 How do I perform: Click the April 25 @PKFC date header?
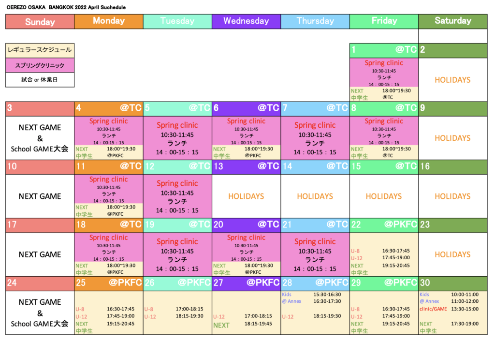pyautogui.click(x=108, y=283)
